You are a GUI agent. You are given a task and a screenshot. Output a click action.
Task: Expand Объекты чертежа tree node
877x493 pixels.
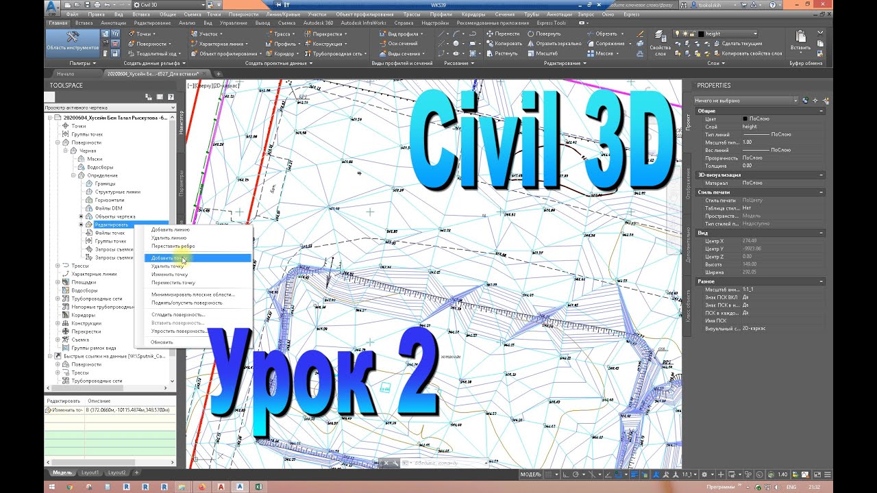82,216
